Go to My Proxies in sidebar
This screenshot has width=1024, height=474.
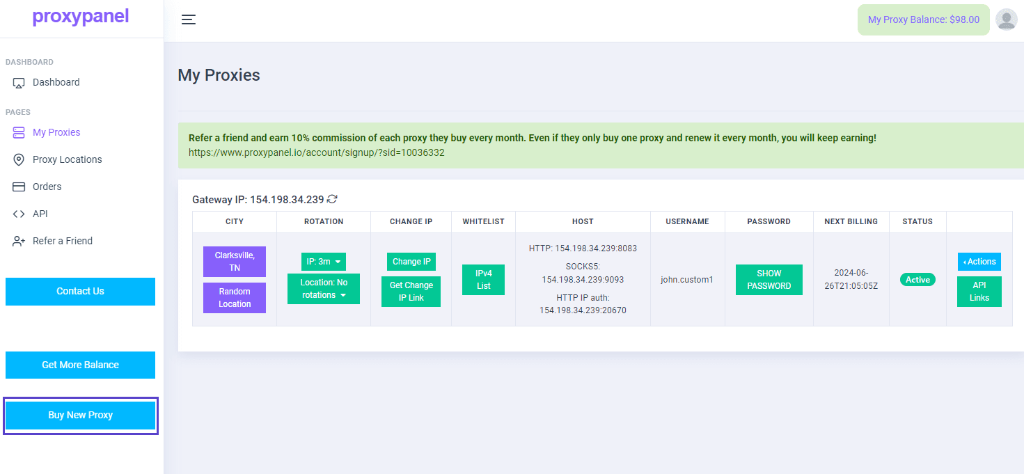[x=56, y=132]
